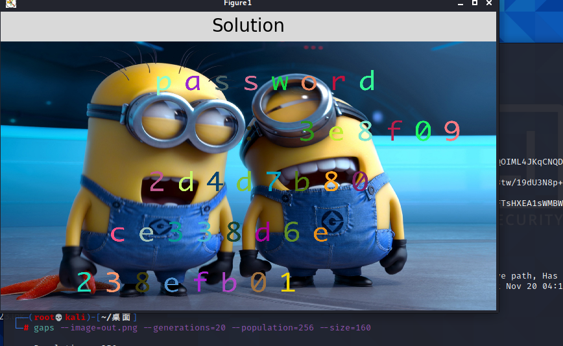
Task: Click the "ce338d6e" text in the image
Action: tap(219, 232)
